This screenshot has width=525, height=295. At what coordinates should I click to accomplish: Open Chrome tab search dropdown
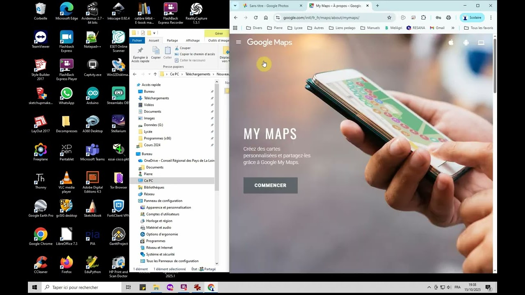point(235,6)
